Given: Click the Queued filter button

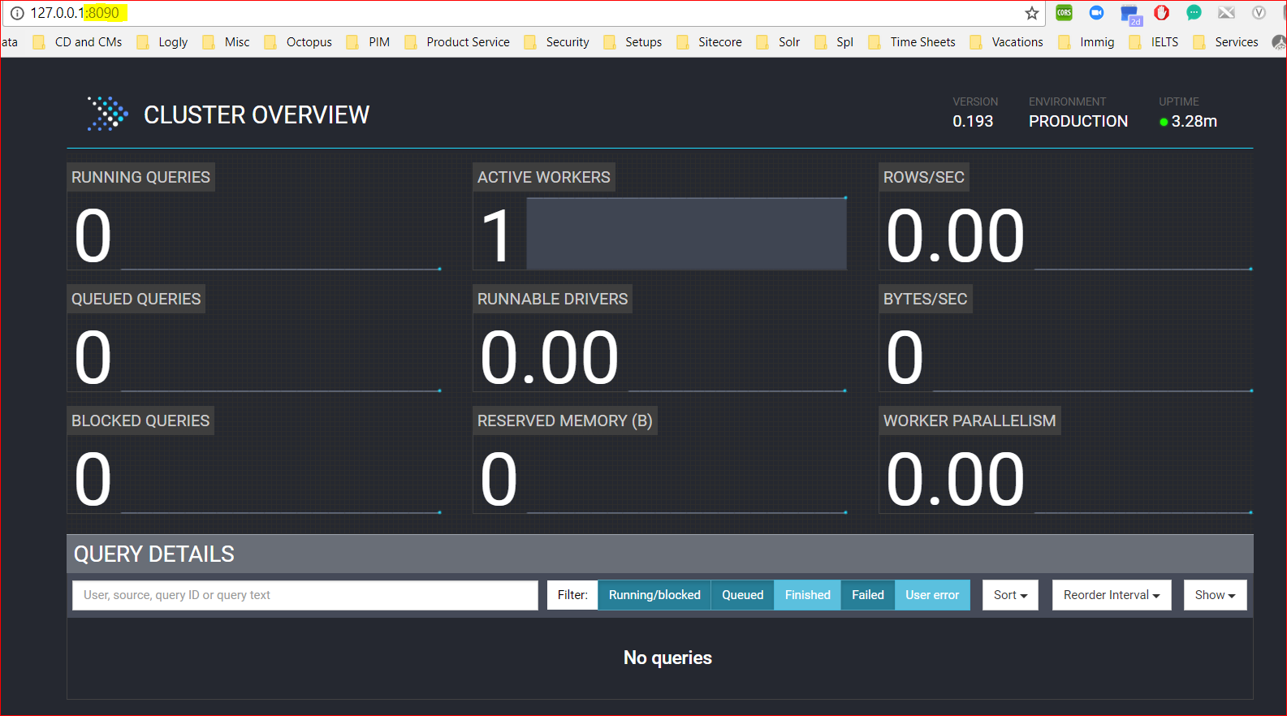Looking at the screenshot, I should pyautogui.click(x=743, y=595).
